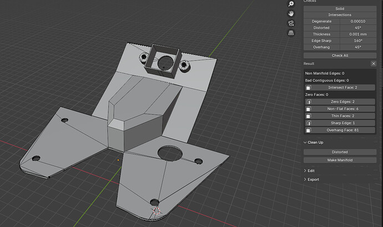
Task: Run the Intersections check
Action: [x=340, y=15]
